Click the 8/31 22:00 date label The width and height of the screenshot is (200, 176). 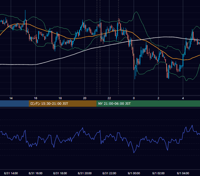coord(109,173)
